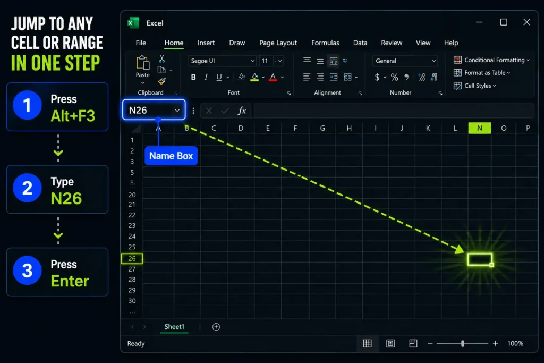Expand the currency format arrow
Screen dimensions: 544x363
click(x=385, y=77)
